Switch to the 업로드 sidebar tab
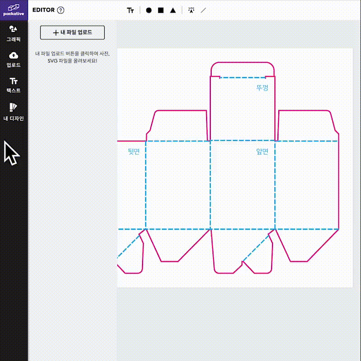 coord(14,59)
